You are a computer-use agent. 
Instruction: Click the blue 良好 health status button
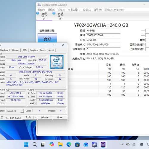pos(47,38)
